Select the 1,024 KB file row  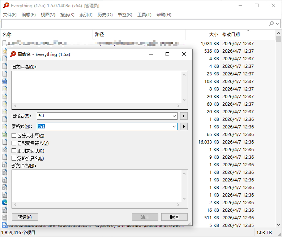(138, 43)
